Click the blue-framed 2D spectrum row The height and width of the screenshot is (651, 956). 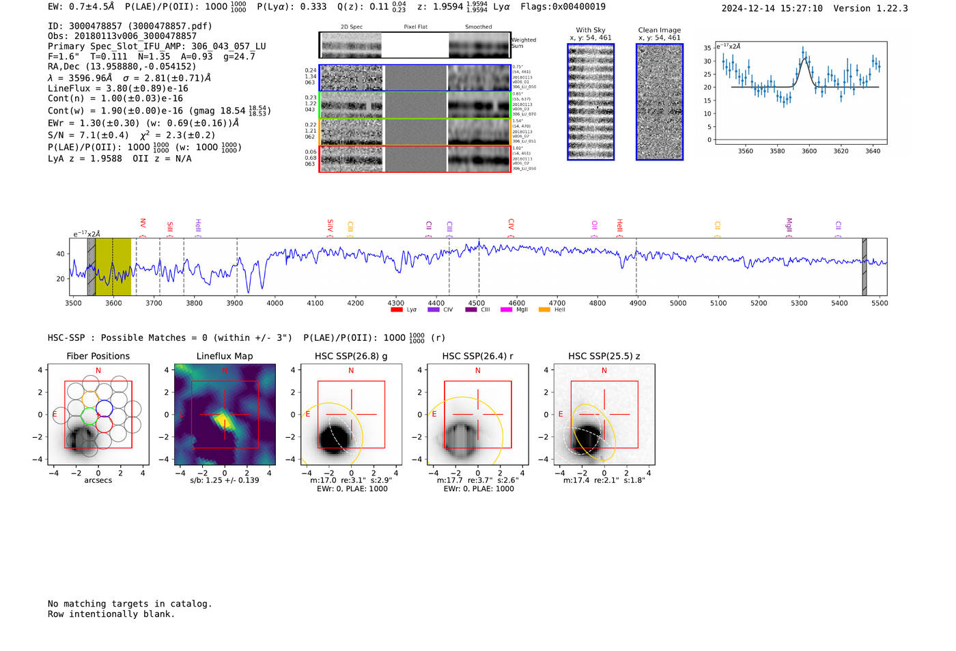point(415,78)
